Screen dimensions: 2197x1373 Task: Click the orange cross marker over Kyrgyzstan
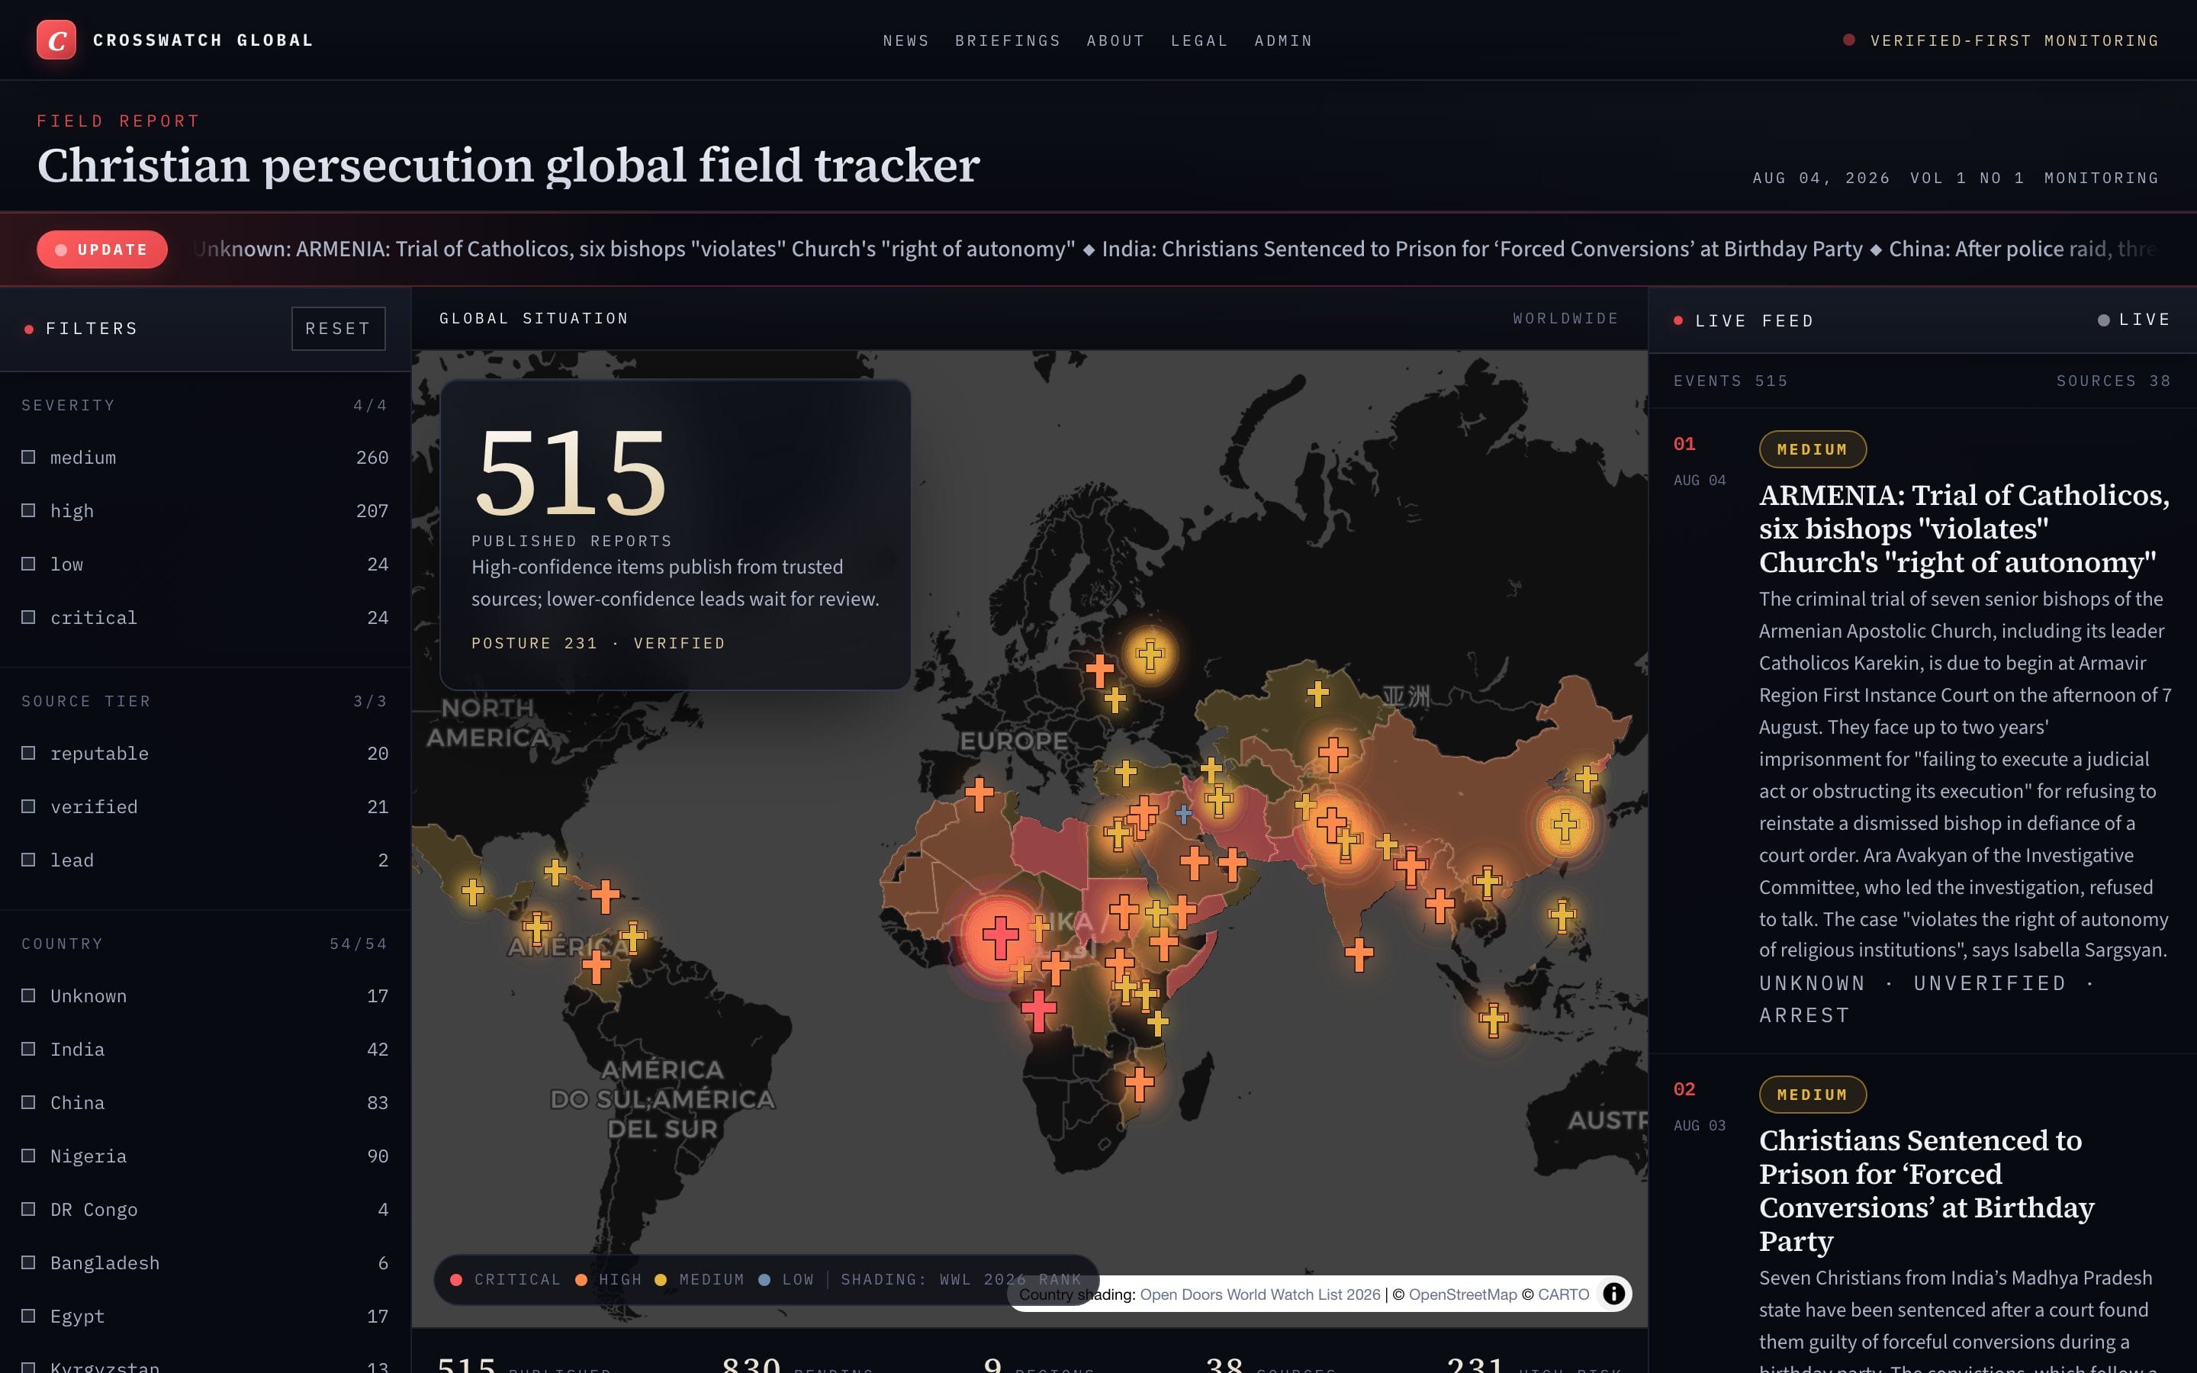click(1333, 754)
